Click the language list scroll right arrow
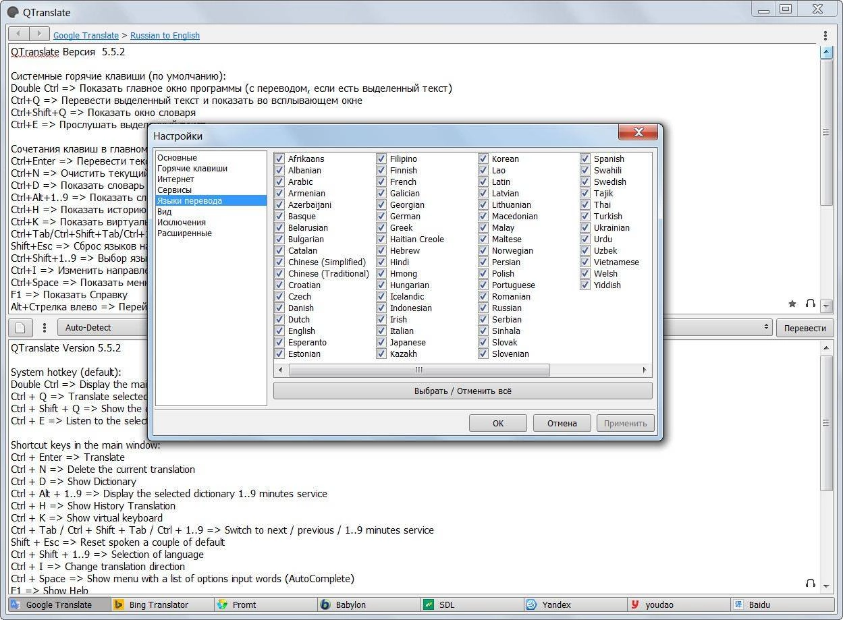843x620 pixels. (645, 370)
